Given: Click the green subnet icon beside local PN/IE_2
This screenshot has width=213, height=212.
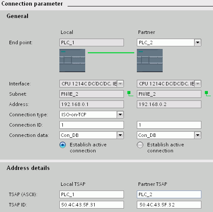Looking at the screenshot, I should tap(130, 94).
